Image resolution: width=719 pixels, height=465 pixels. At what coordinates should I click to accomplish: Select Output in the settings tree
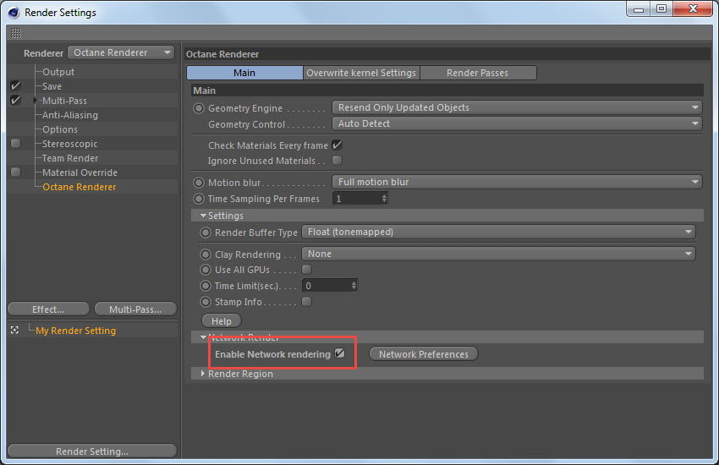[x=58, y=72]
